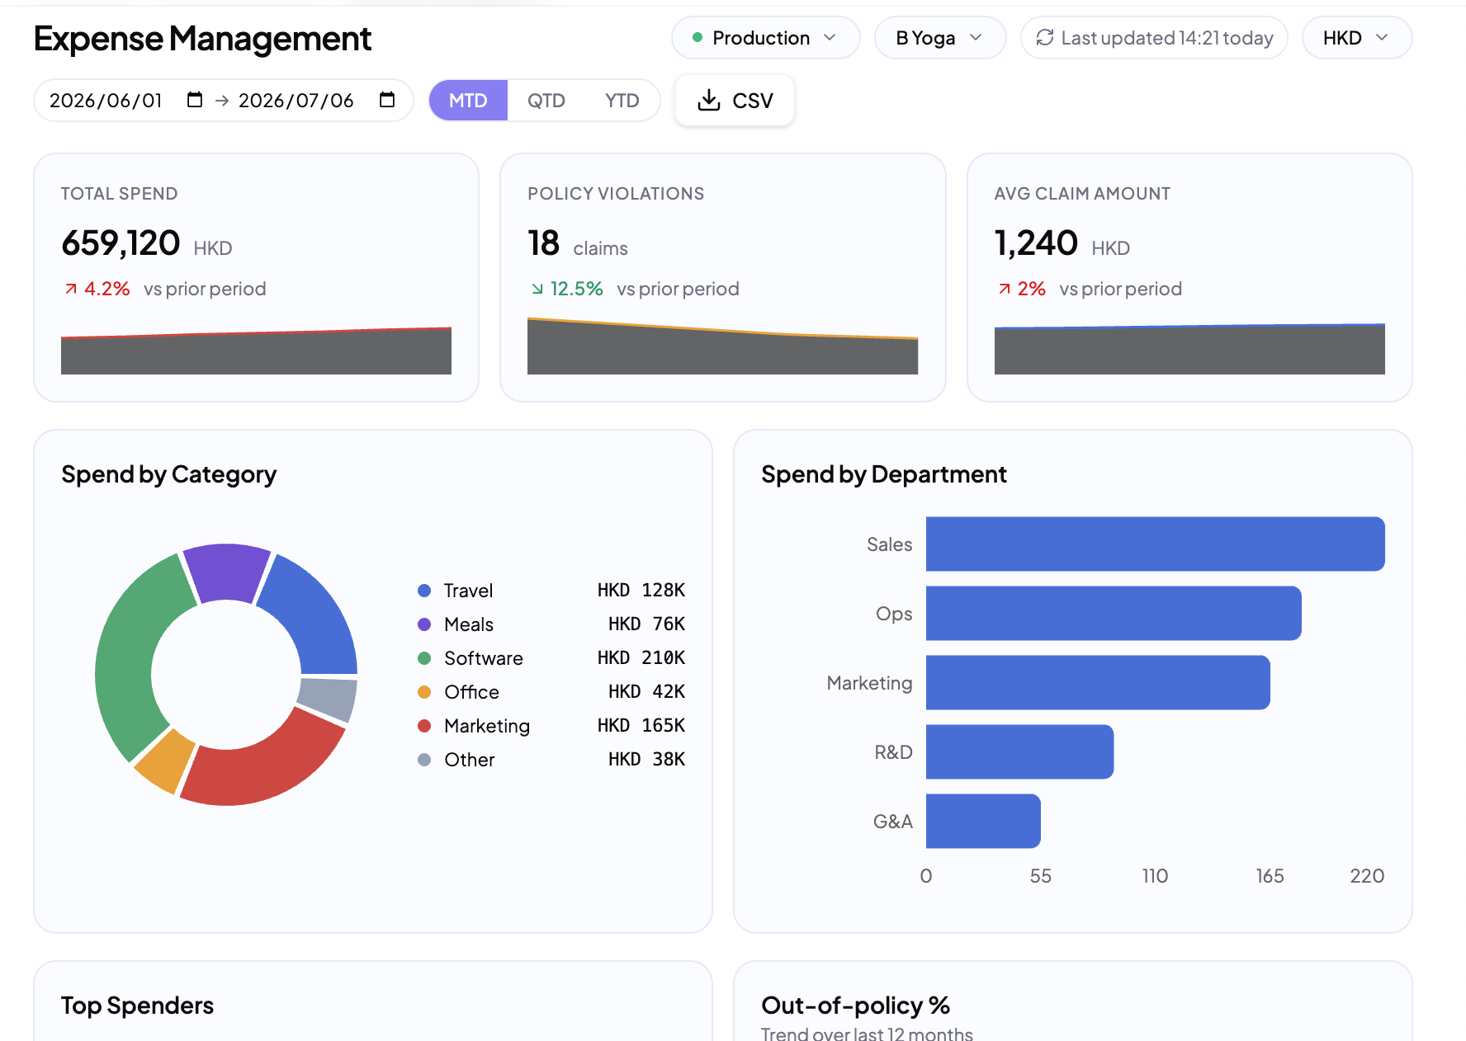Screen dimensions: 1466x1041
Task: Switch to the YTD period tab
Action: [x=622, y=101]
